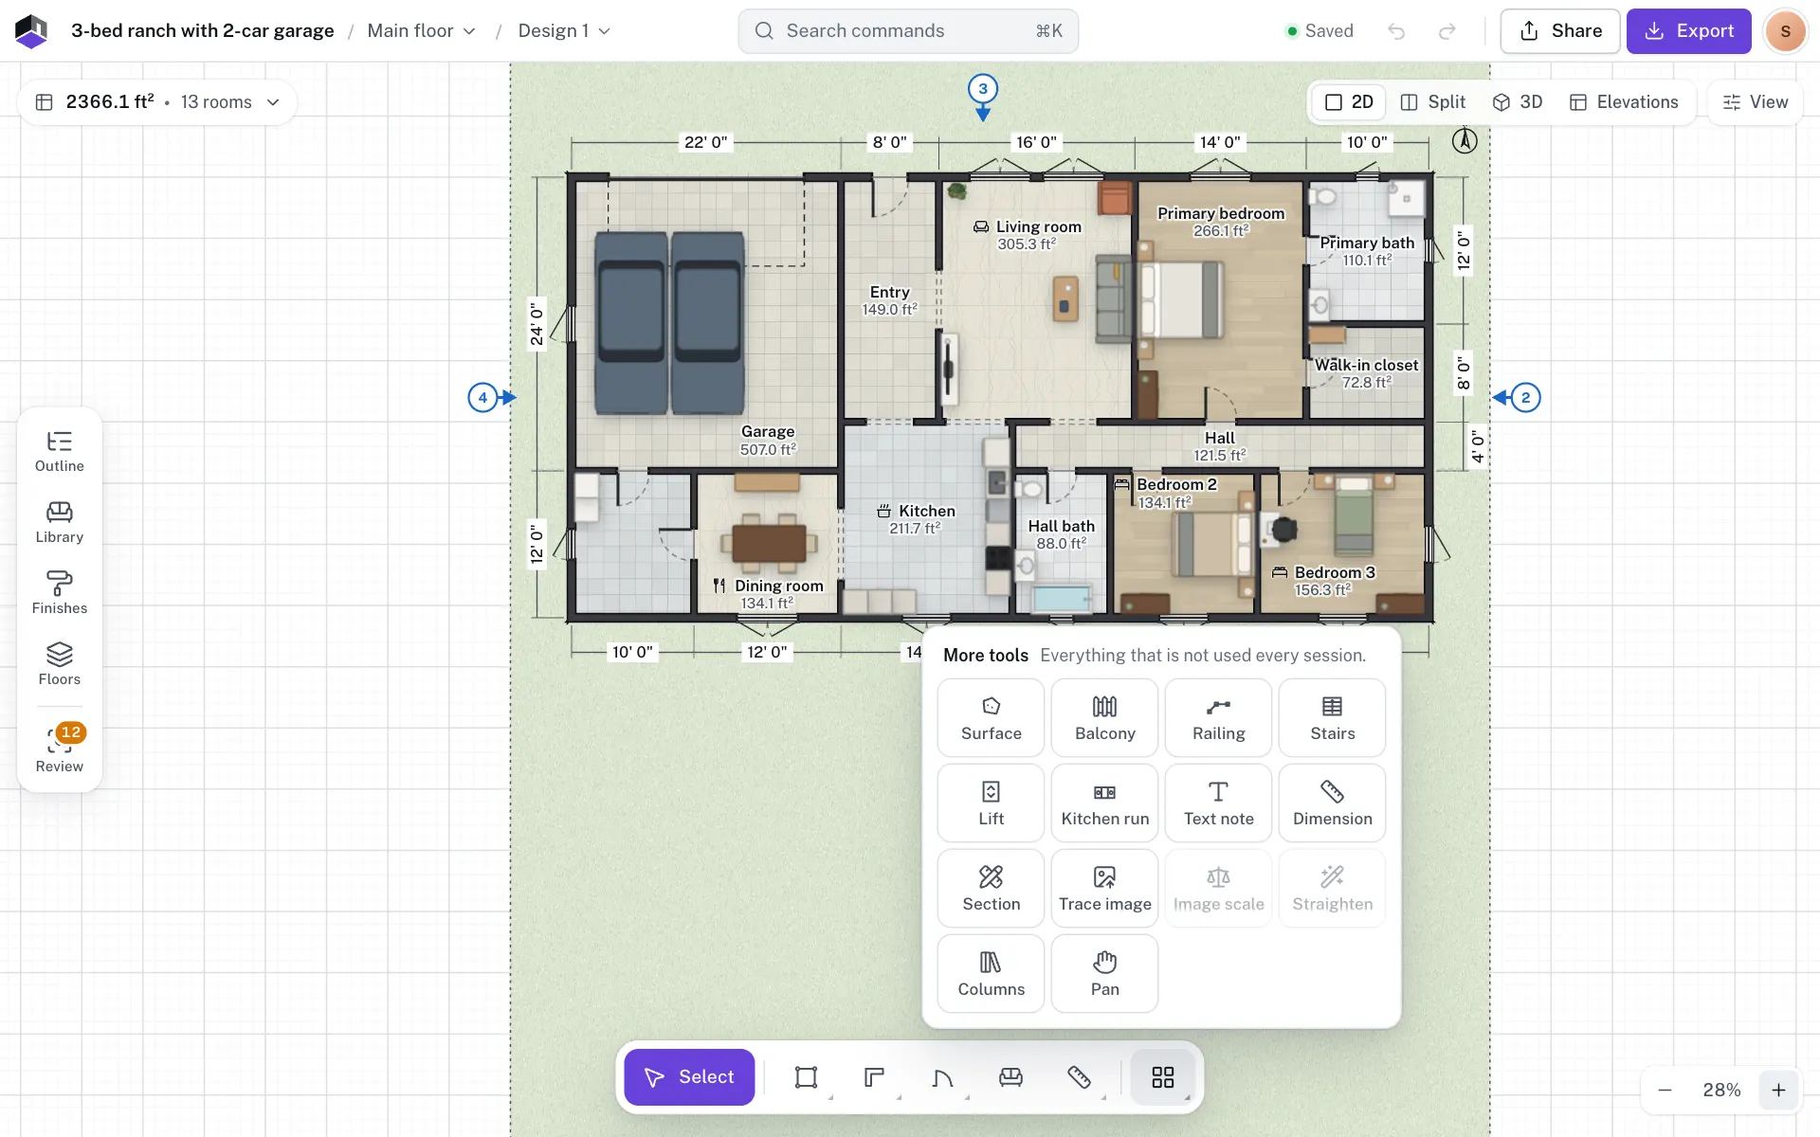1820x1137 pixels.
Task: Switch to Split view
Action: coord(1432,102)
